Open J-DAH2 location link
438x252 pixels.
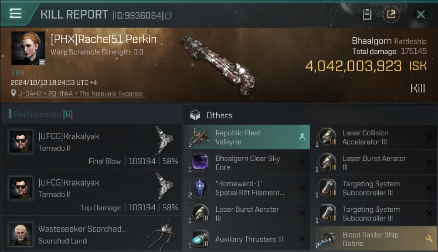[x=81, y=94]
